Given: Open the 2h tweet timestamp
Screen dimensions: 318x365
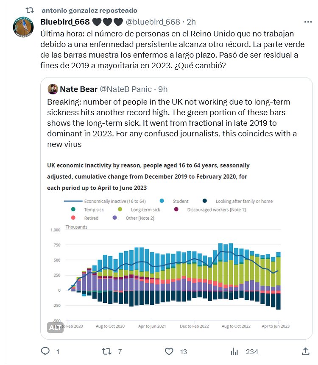Looking at the screenshot, I should (191, 22).
